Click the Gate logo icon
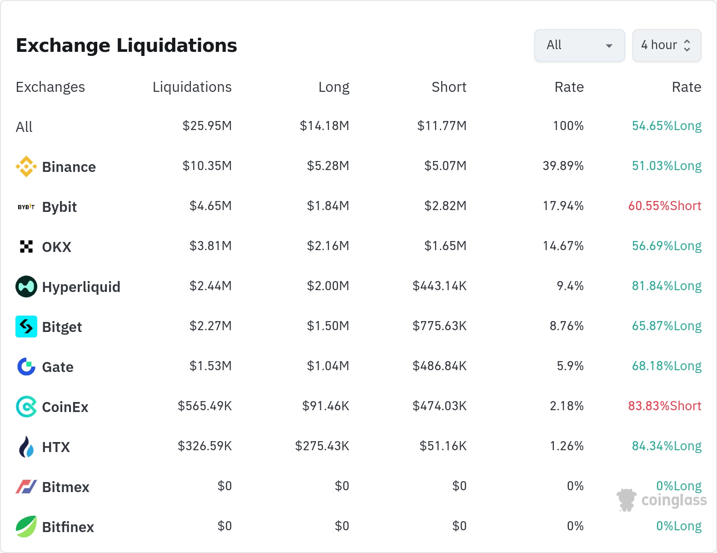Image resolution: width=717 pixels, height=553 pixels. [26, 367]
